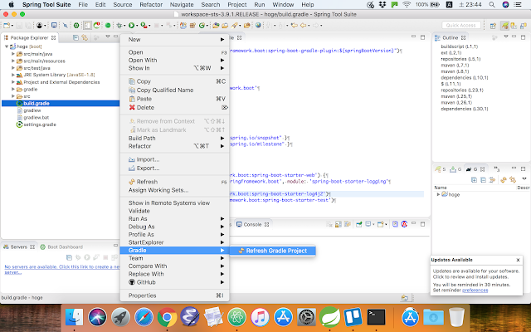Select 'buildscript (L1,1)' in Outline
Image resolution: width=531 pixels, height=332 pixels.
point(459,46)
